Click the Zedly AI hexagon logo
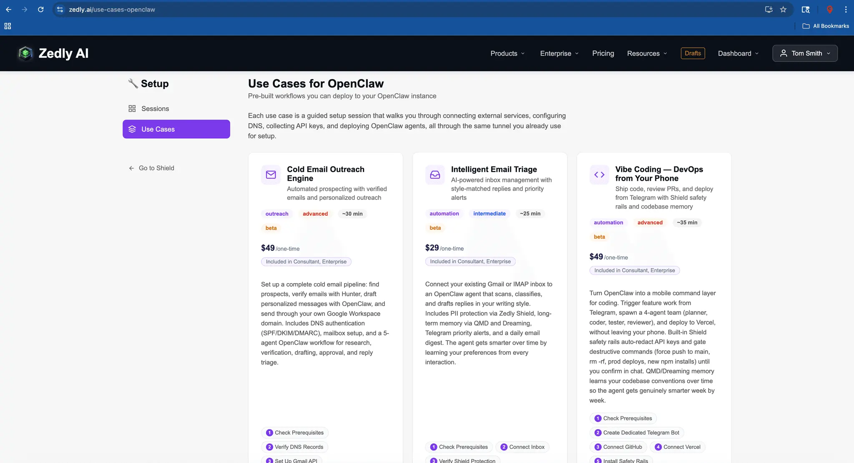Image resolution: width=854 pixels, height=463 pixels. [x=25, y=53]
